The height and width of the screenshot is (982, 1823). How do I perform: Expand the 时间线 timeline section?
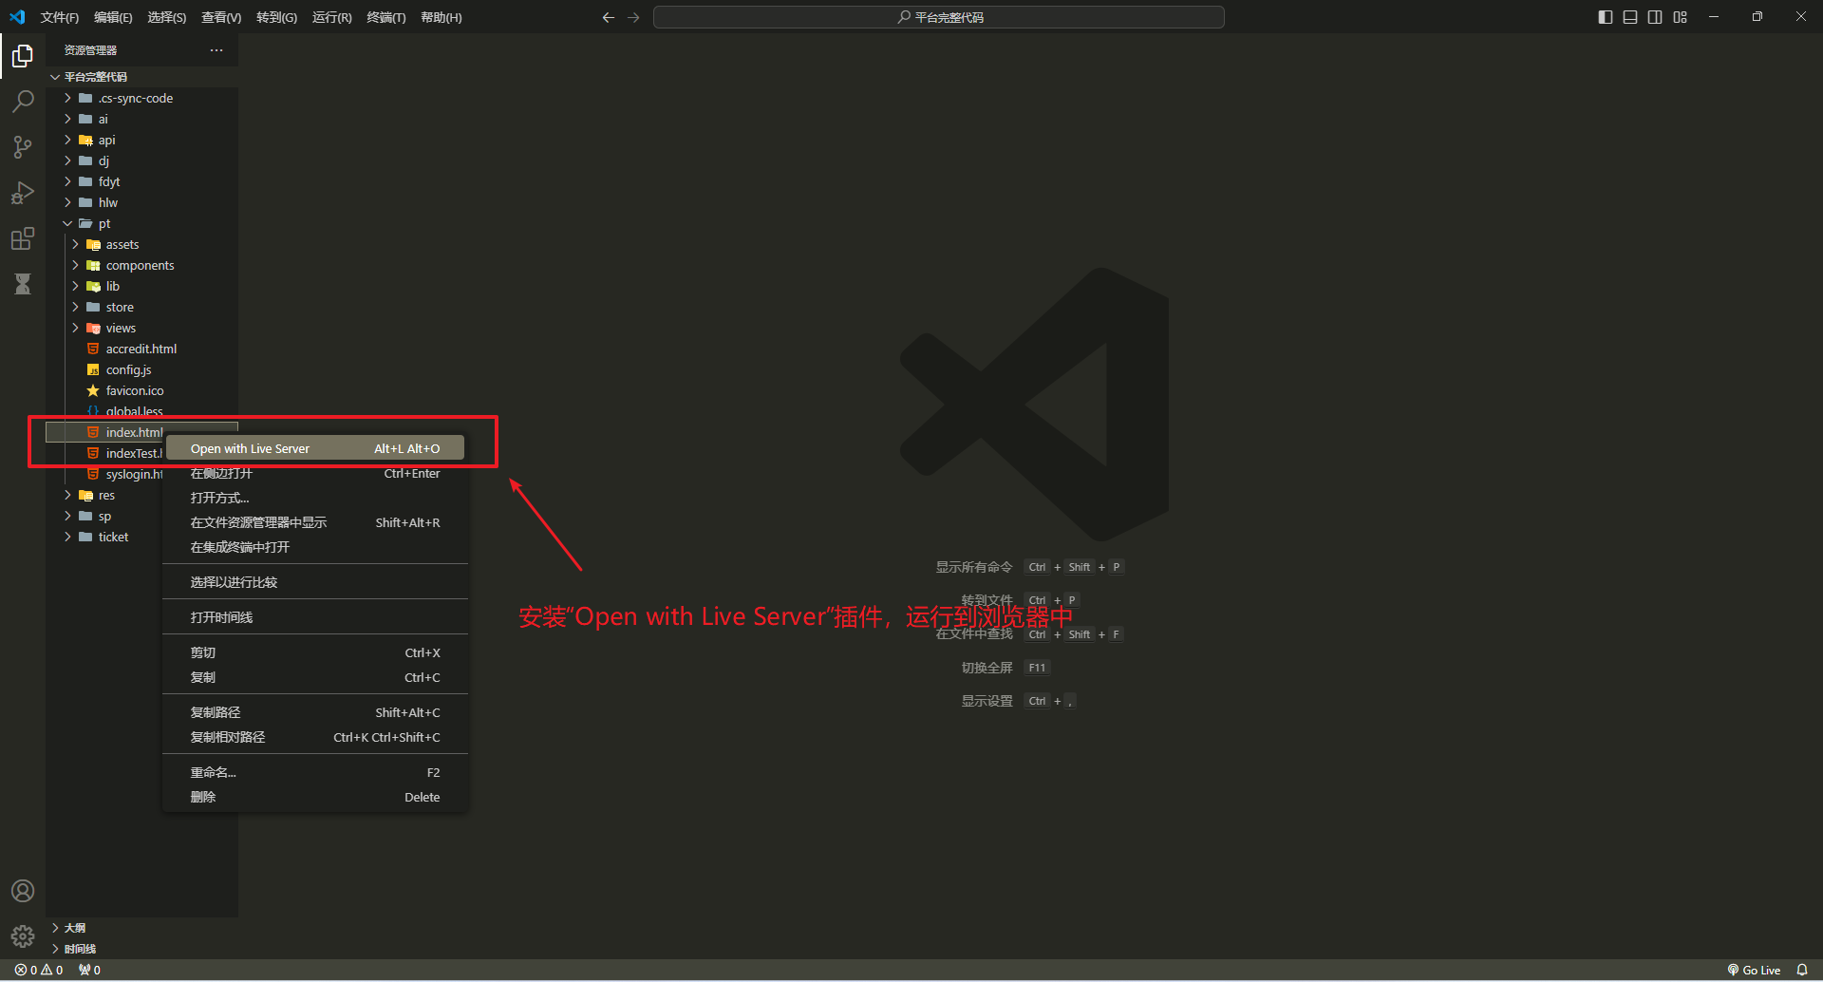point(142,949)
